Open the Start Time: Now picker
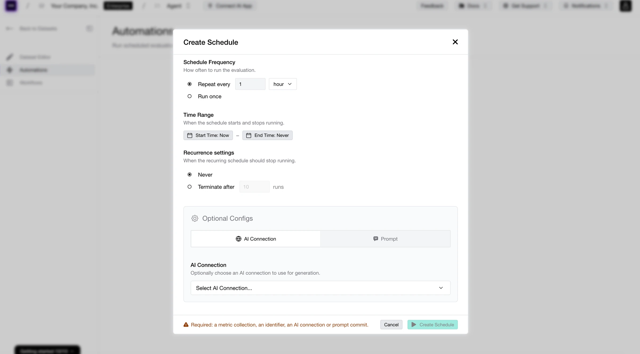 click(208, 135)
